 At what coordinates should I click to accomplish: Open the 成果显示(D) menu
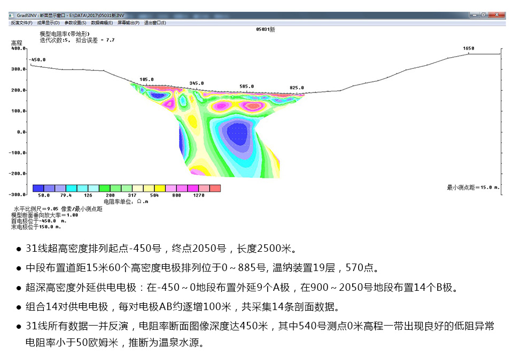tap(48, 23)
